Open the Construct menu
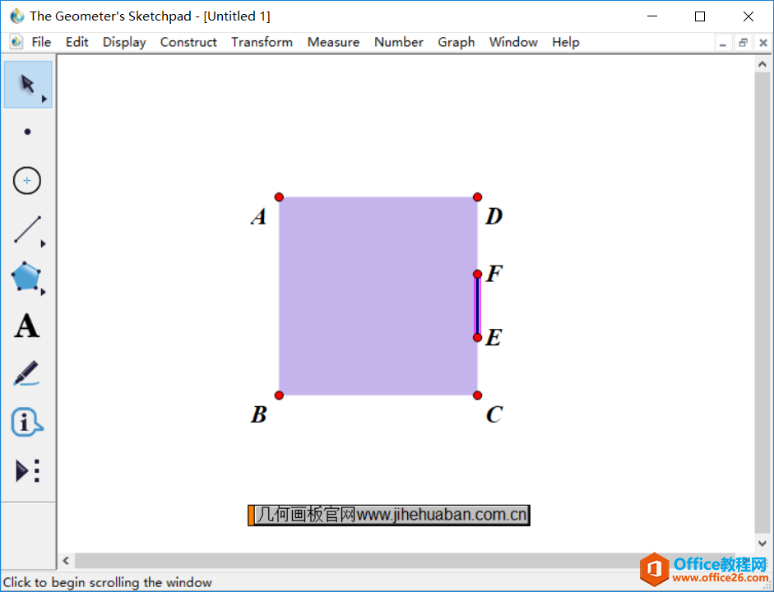The height and width of the screenshot is (592, 774). click(x=188, y=42)
